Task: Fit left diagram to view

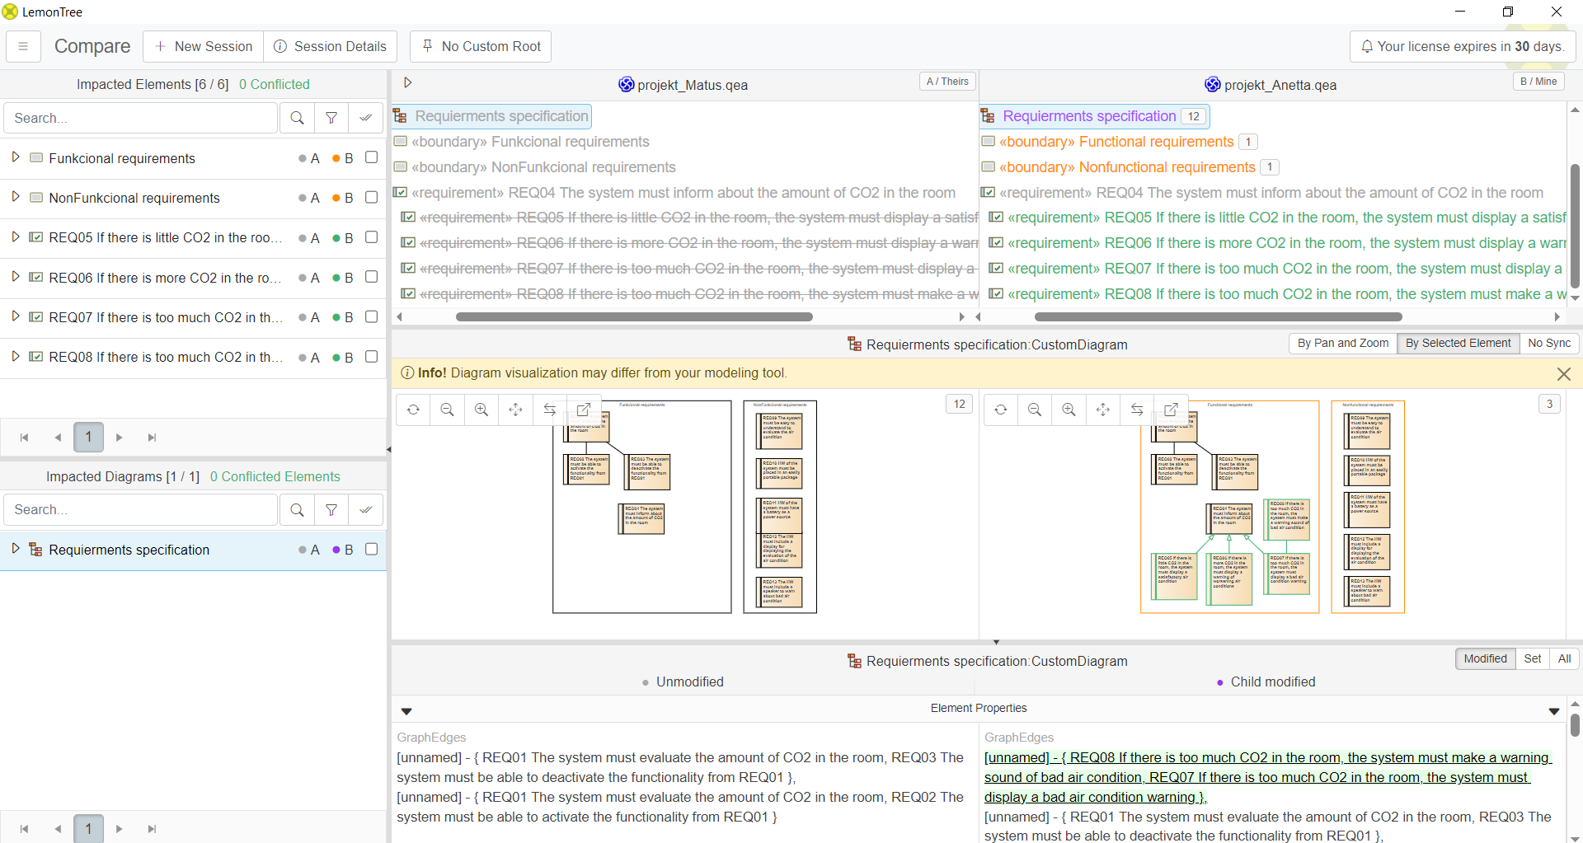Action: coord(515,410)
